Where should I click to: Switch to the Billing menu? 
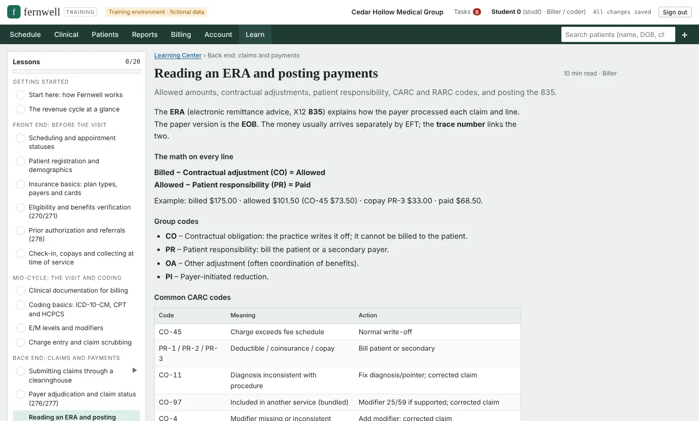click(x=181, y=34)
